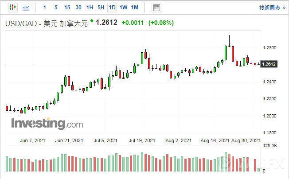Image resolution: width=289 pixels, height=179 pixels.
Task: Switch to 1W weekly timeframe
Action: click(123, 8)
